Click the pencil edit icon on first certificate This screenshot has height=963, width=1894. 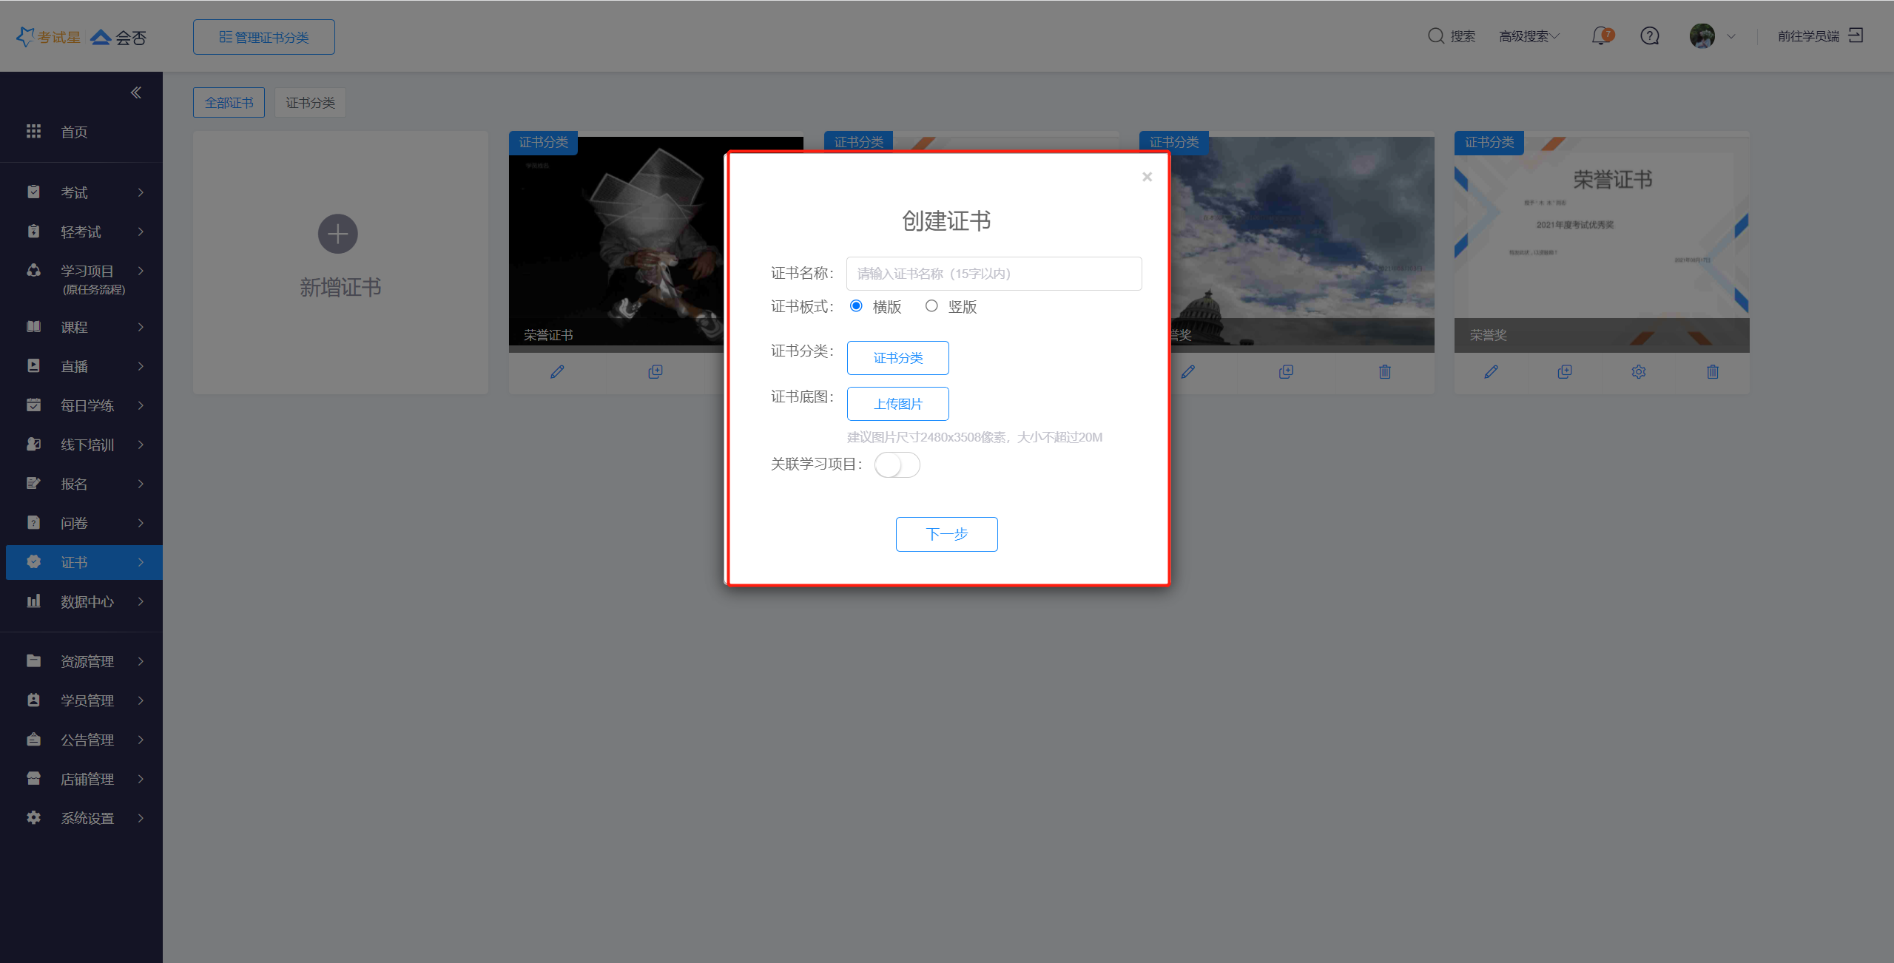tap(557, 371)
